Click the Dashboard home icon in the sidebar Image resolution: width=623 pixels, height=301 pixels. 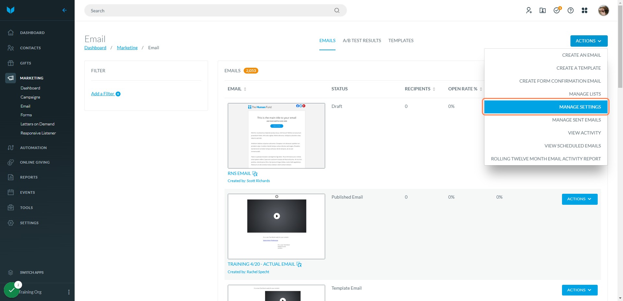coord(11,32)
